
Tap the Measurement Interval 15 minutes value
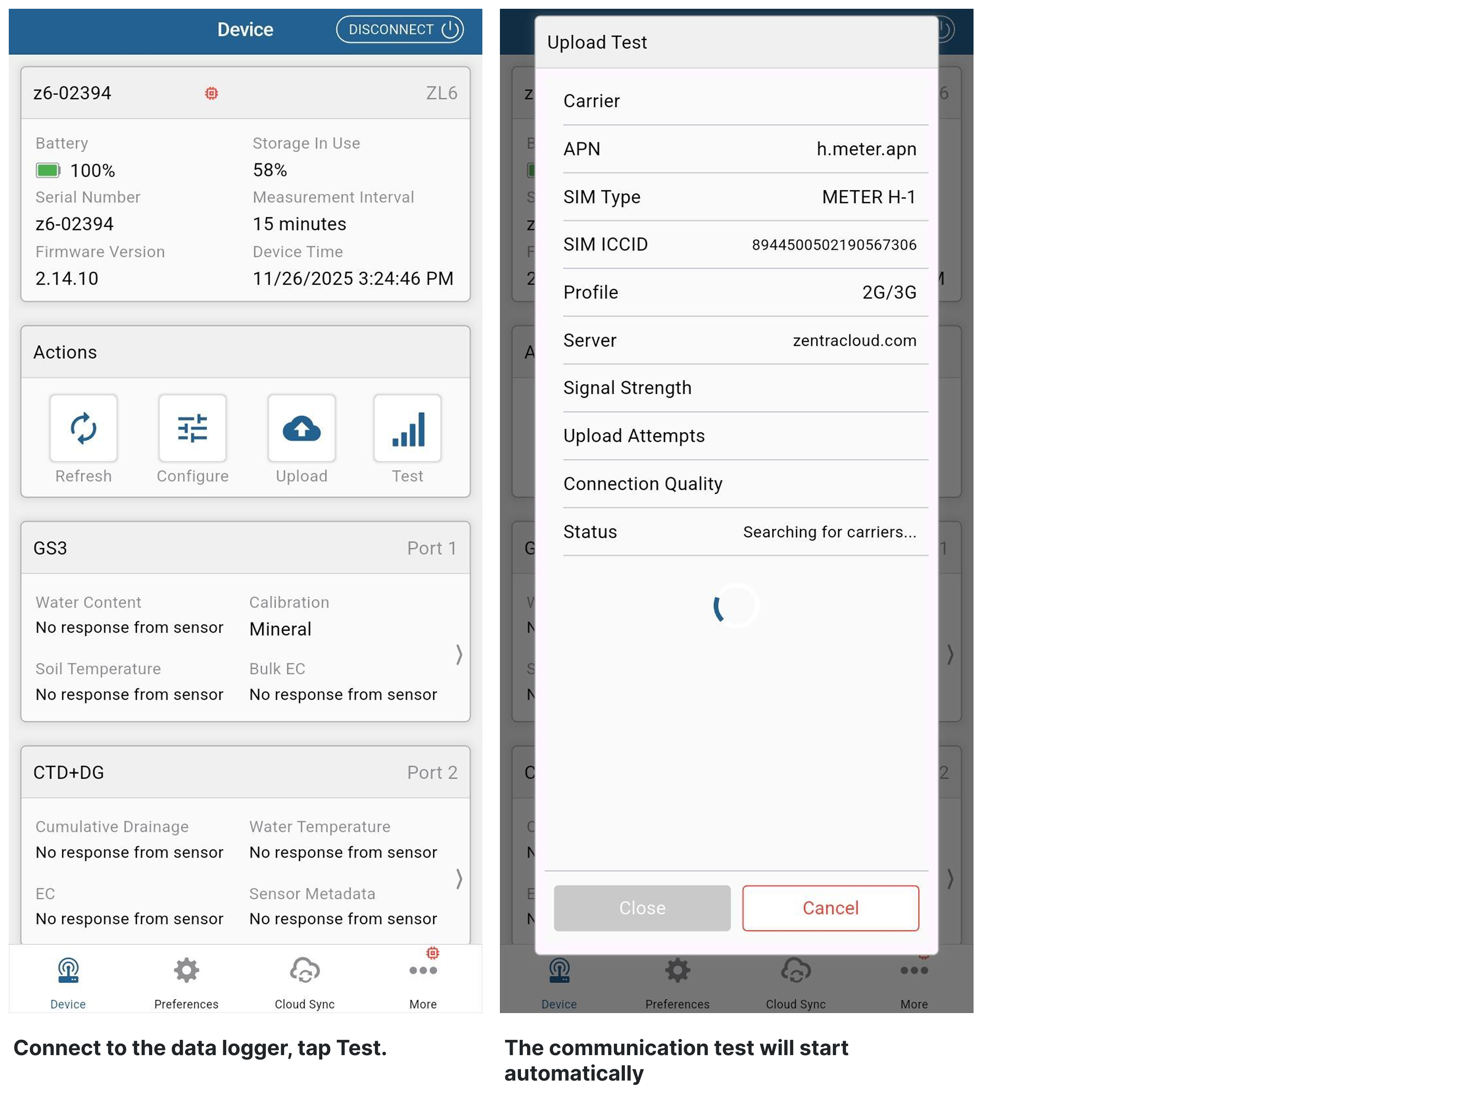tap(300, 224)
